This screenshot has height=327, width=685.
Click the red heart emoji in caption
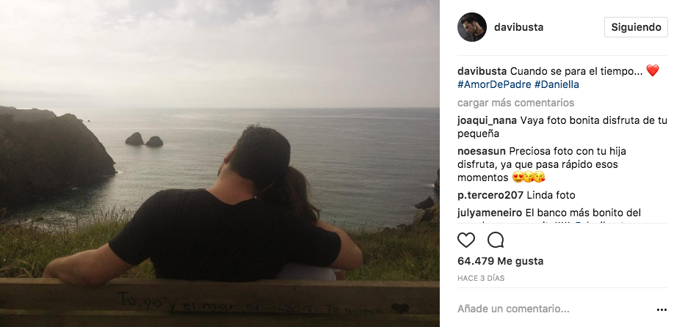652,70
